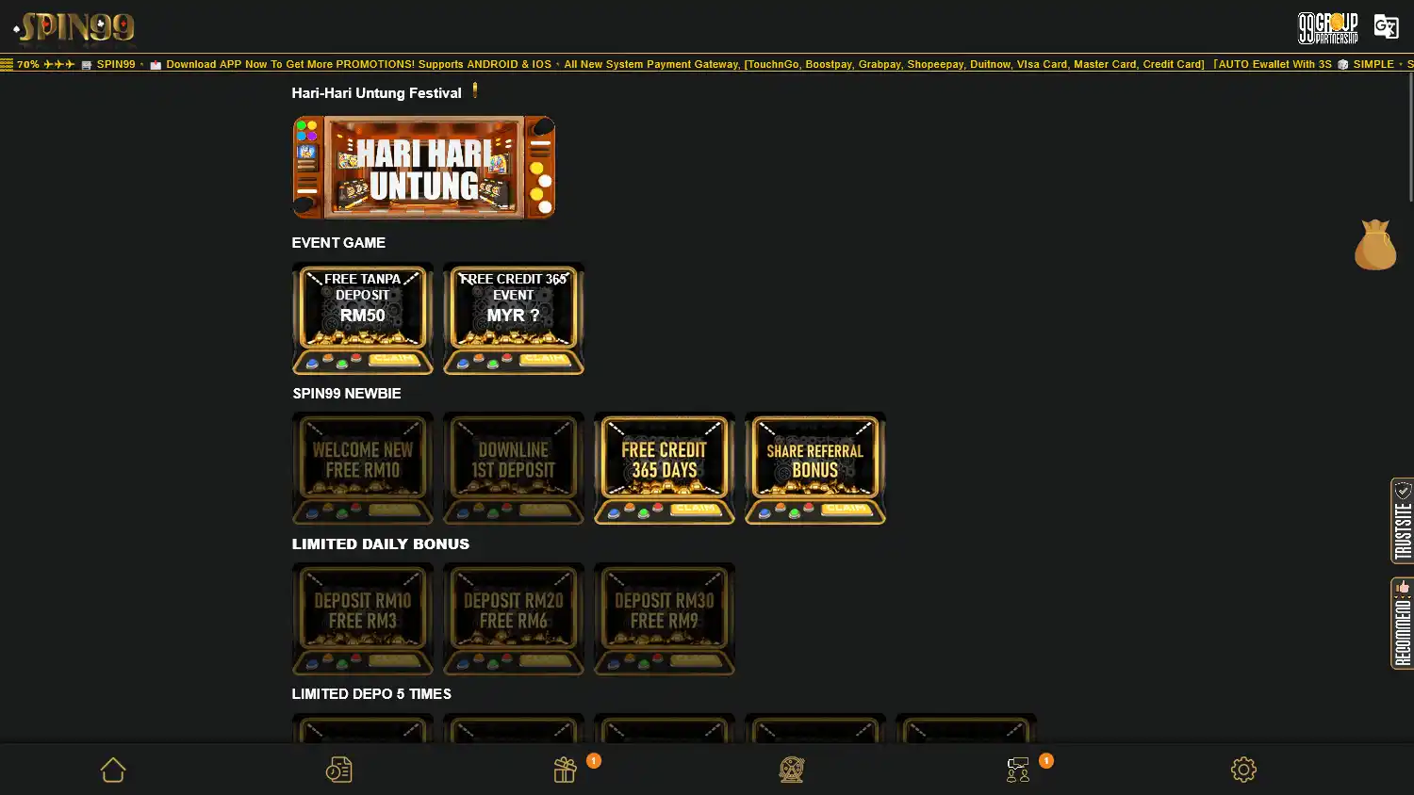Click the 99 Group Partnership logo
Viewport: 1414px width, 795px height.
[x=1327, y=27]
